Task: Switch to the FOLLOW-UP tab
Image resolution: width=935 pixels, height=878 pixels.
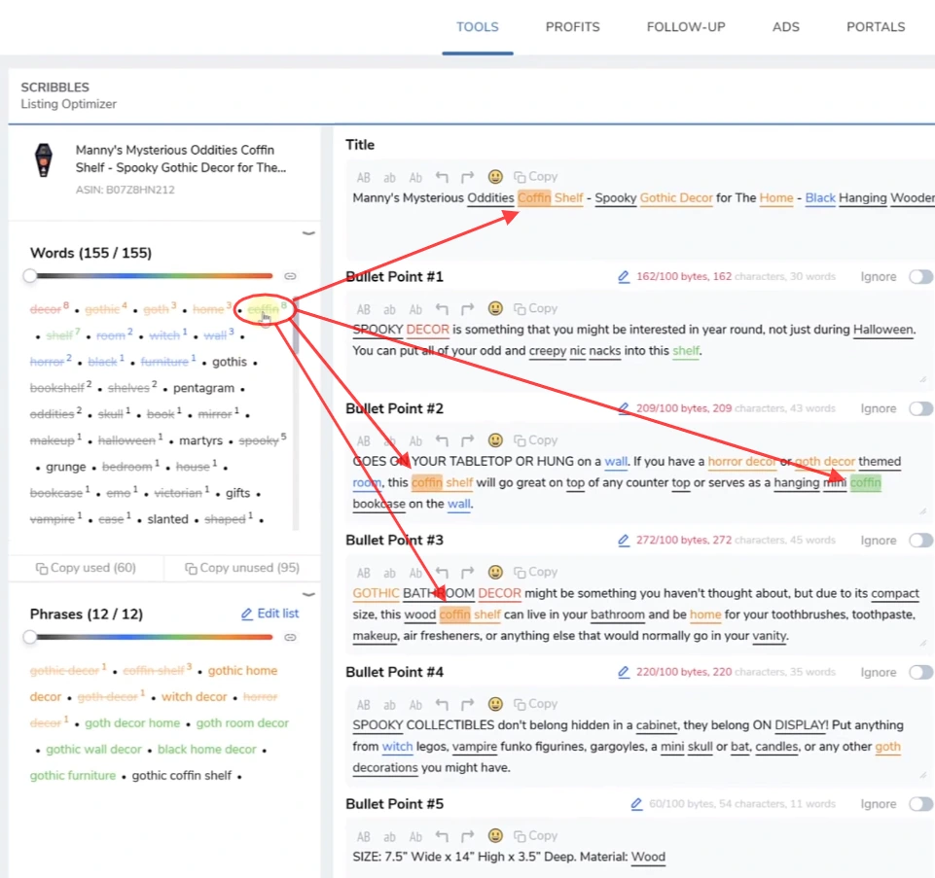Action: tap(686, 27)
